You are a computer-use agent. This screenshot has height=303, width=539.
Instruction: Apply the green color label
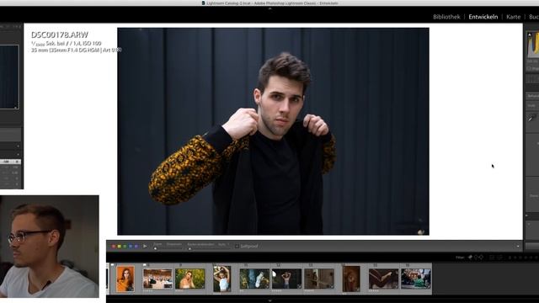(125, 247)
